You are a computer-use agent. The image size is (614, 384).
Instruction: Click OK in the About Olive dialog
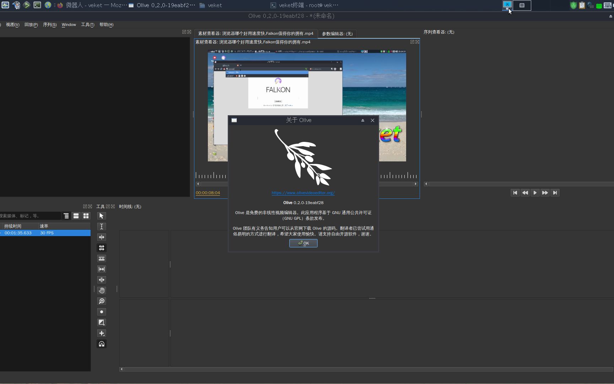click(x=303, y=243)
